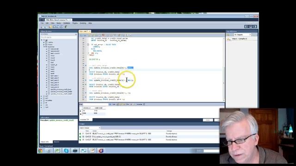Toggle invisible characters display

point(127,35)
